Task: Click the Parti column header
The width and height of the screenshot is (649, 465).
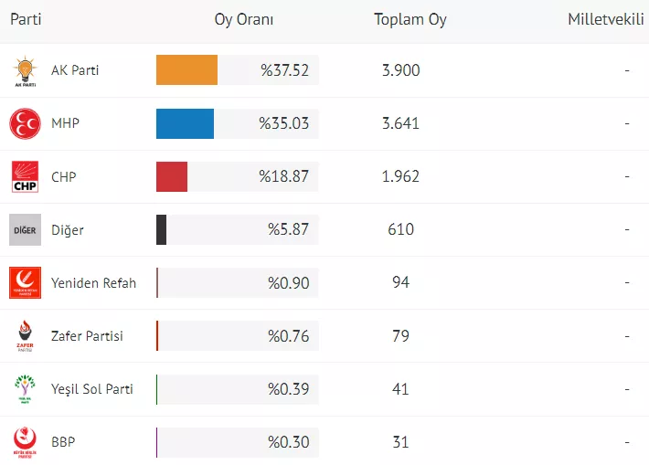Action: click(x=26, y=19)
